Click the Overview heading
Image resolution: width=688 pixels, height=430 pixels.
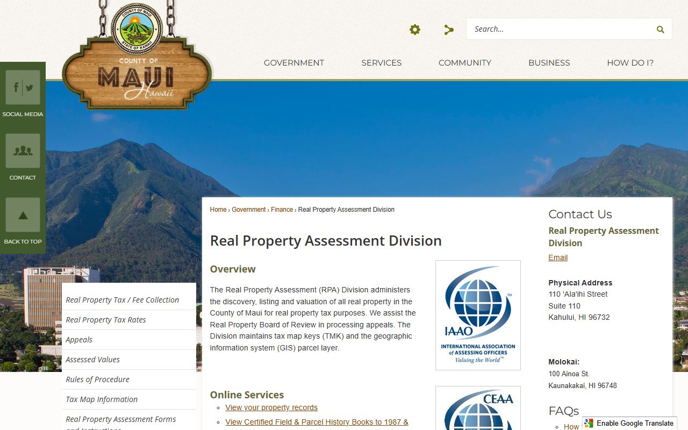pyautogui.click(x=233, y=269)
